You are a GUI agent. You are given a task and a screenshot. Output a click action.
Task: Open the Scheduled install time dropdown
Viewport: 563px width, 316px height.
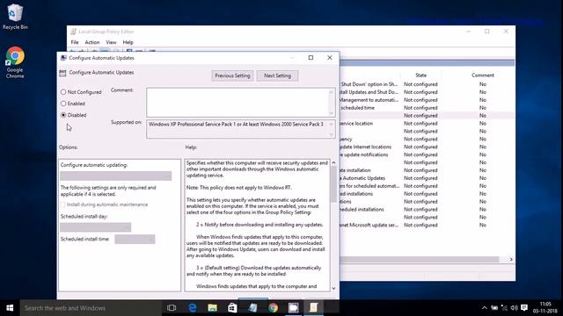coord(135,239)
